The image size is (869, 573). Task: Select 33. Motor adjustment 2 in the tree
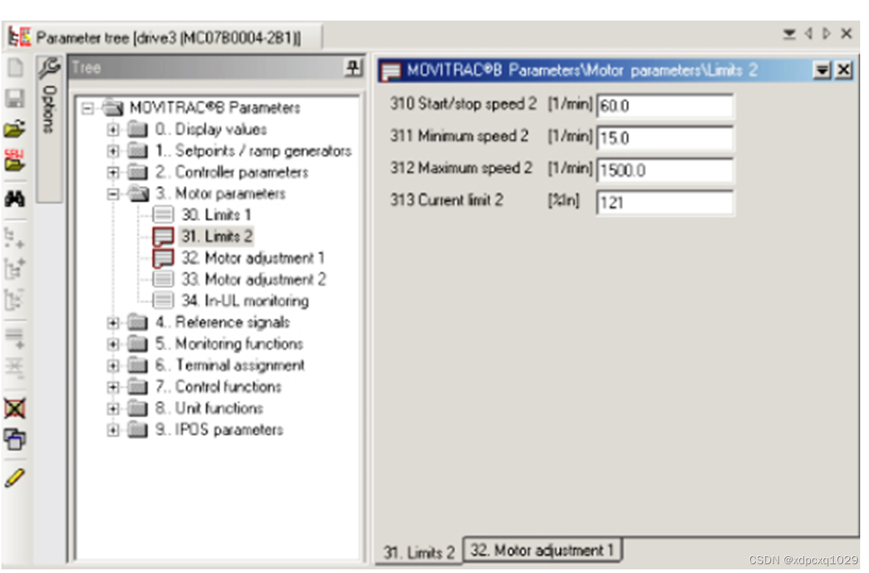[x=254, y=279]
